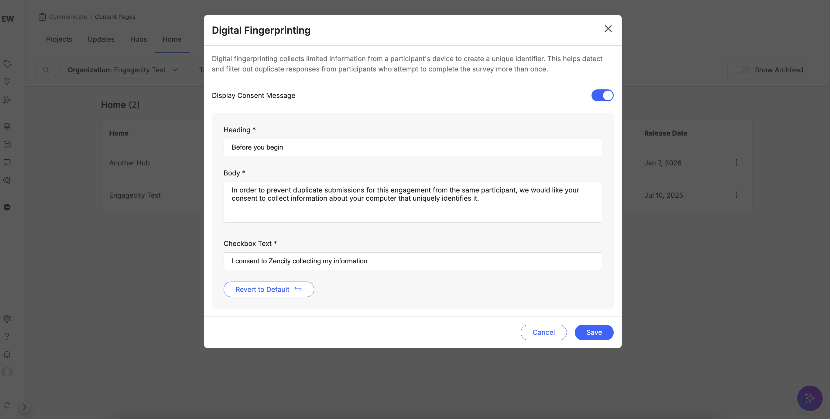This screenshot has width=830, height=419.
Task: Disable Display Consent Message toggle
Action: (602, 95)
